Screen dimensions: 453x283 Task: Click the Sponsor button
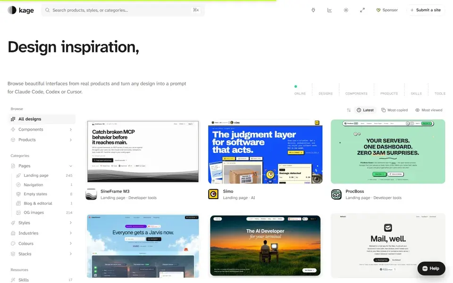(387, 10)
